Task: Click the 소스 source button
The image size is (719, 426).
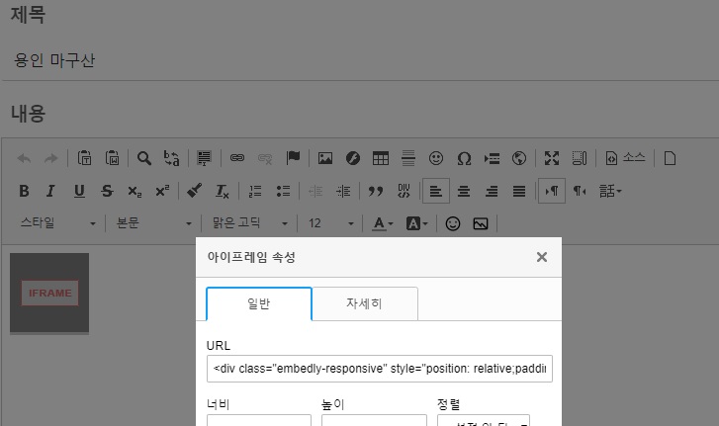Action: [625, 158]
